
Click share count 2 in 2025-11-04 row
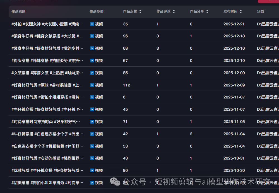[191, 134]
